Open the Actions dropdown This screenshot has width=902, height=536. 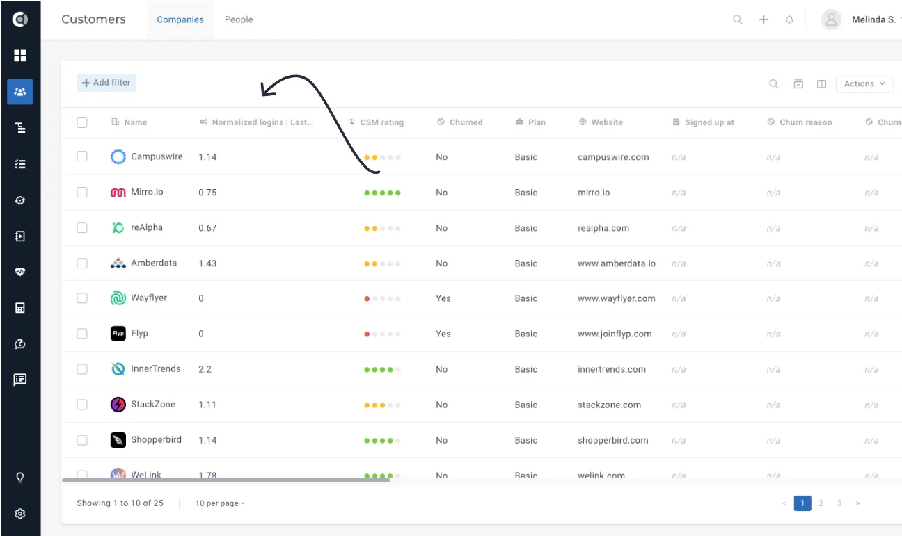click(x=864, y=84)
